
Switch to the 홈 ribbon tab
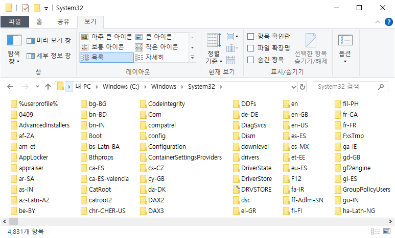pos(39,21)
